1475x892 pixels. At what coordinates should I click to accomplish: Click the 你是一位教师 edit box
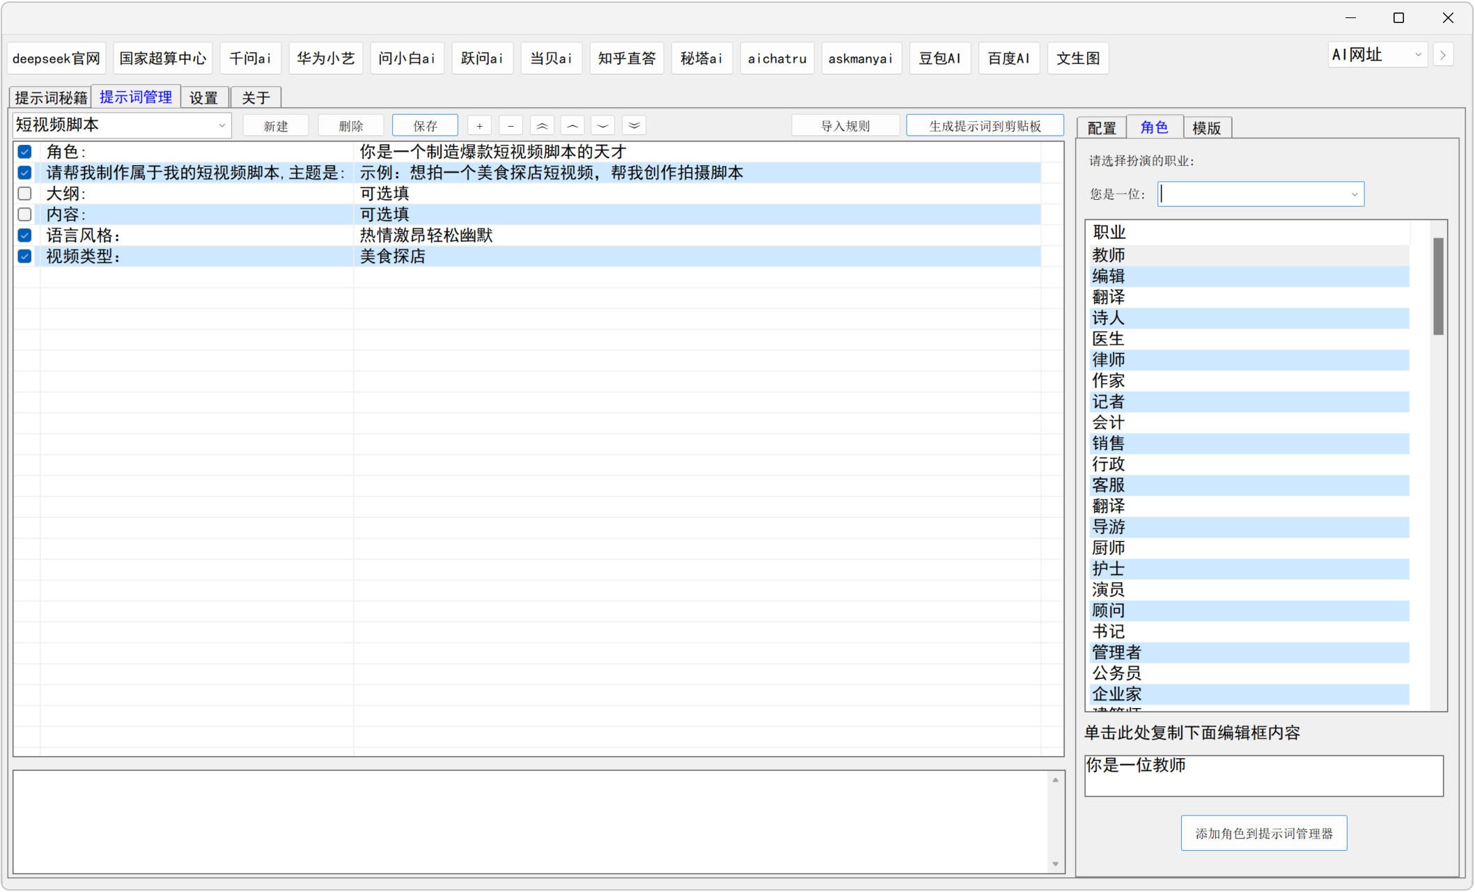(x=1264, y=776)
